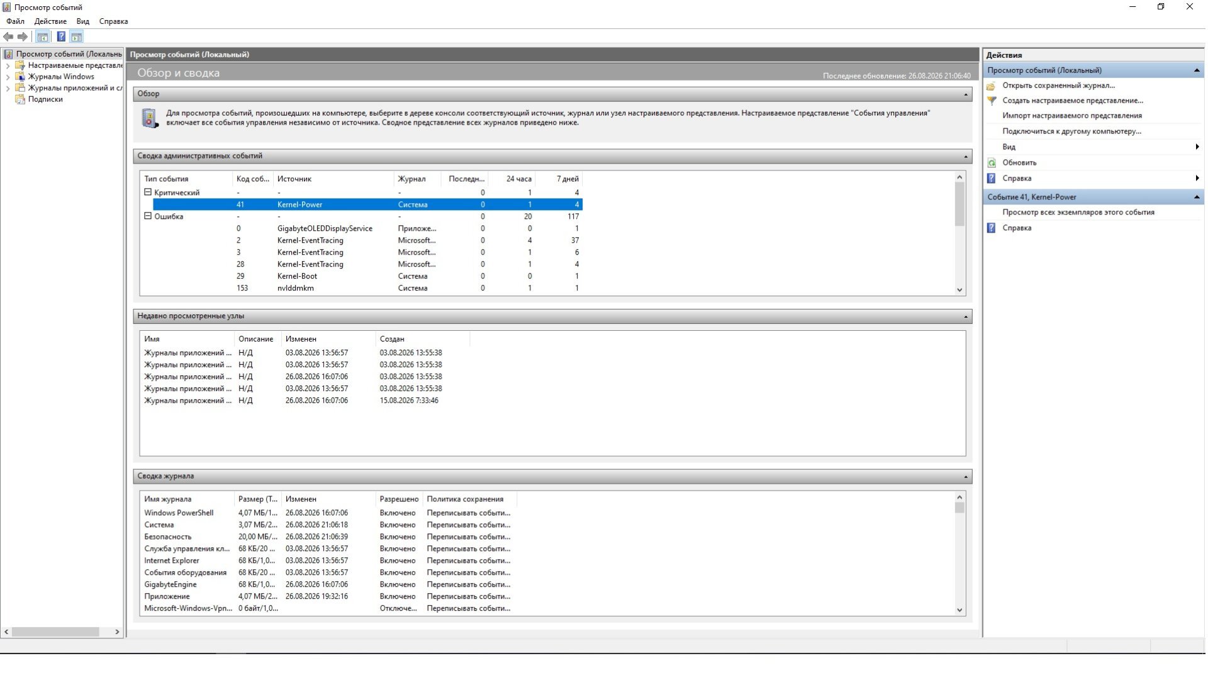Collapse Просмотр событий (Локальный) actions group
The image size is (1208, 678).
[x=1197, y=70]
